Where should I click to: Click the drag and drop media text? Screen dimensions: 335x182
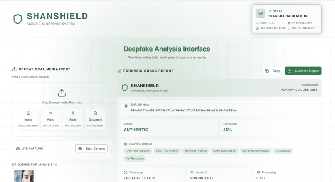coord(62,103)
